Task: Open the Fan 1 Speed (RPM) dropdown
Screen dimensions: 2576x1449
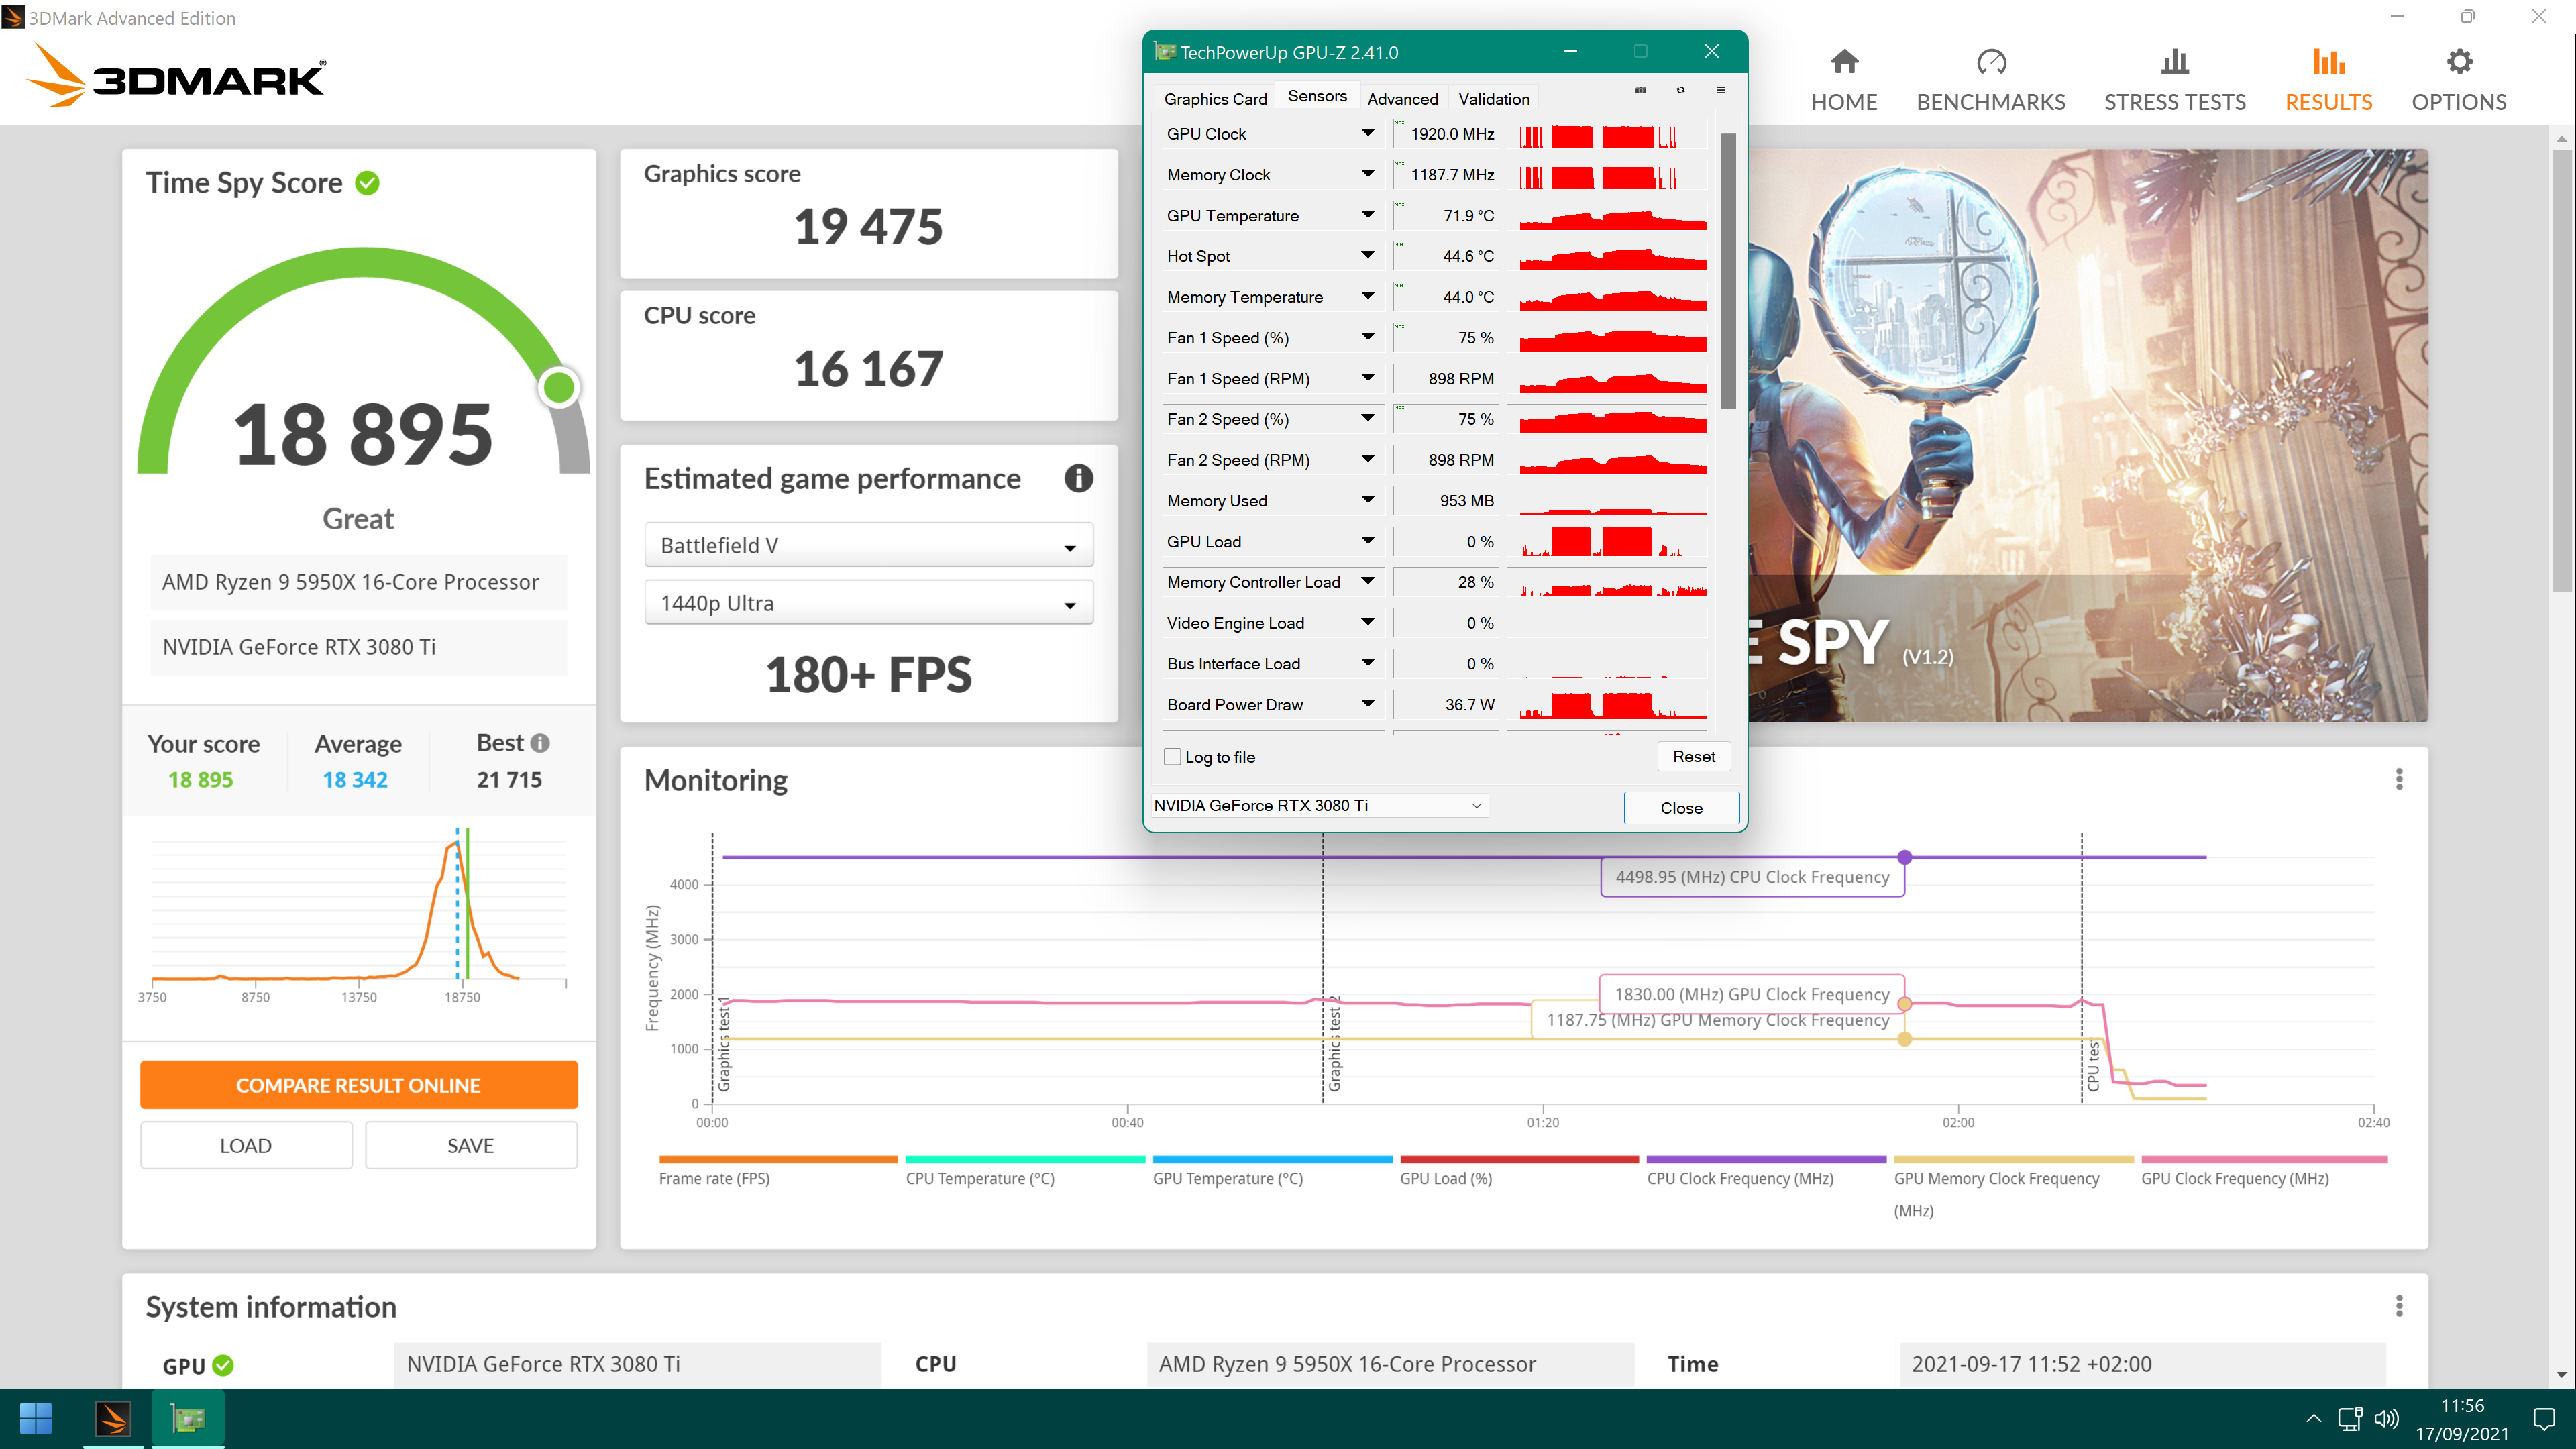Action: [1367, 378]
